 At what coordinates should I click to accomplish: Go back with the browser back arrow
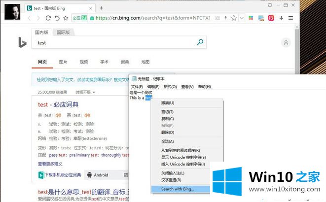click(29, 18)
